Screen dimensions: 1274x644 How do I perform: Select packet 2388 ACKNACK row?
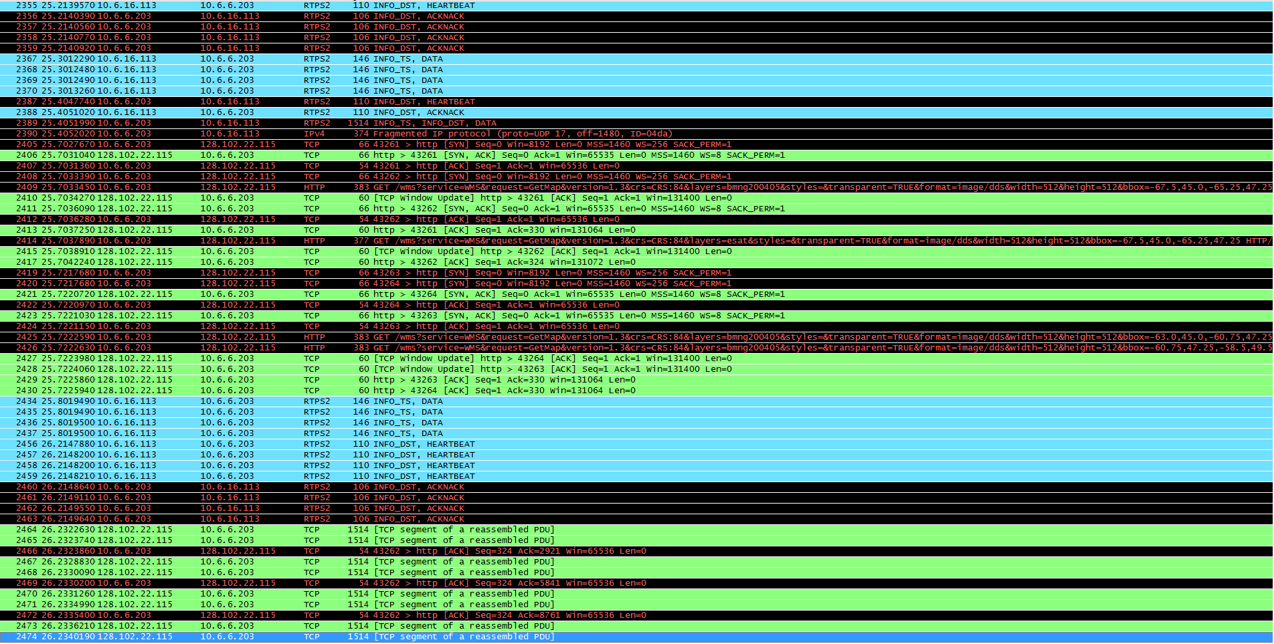[637, 112]
